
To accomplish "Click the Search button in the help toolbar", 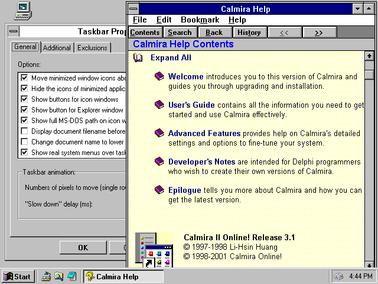I will (x=180, y=33).
